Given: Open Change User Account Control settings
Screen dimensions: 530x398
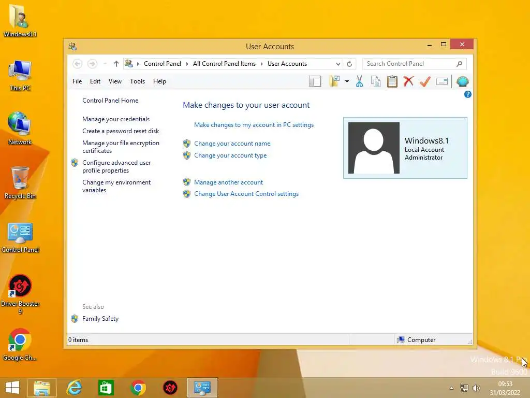Looking at the screenshot, I should 246,194.
